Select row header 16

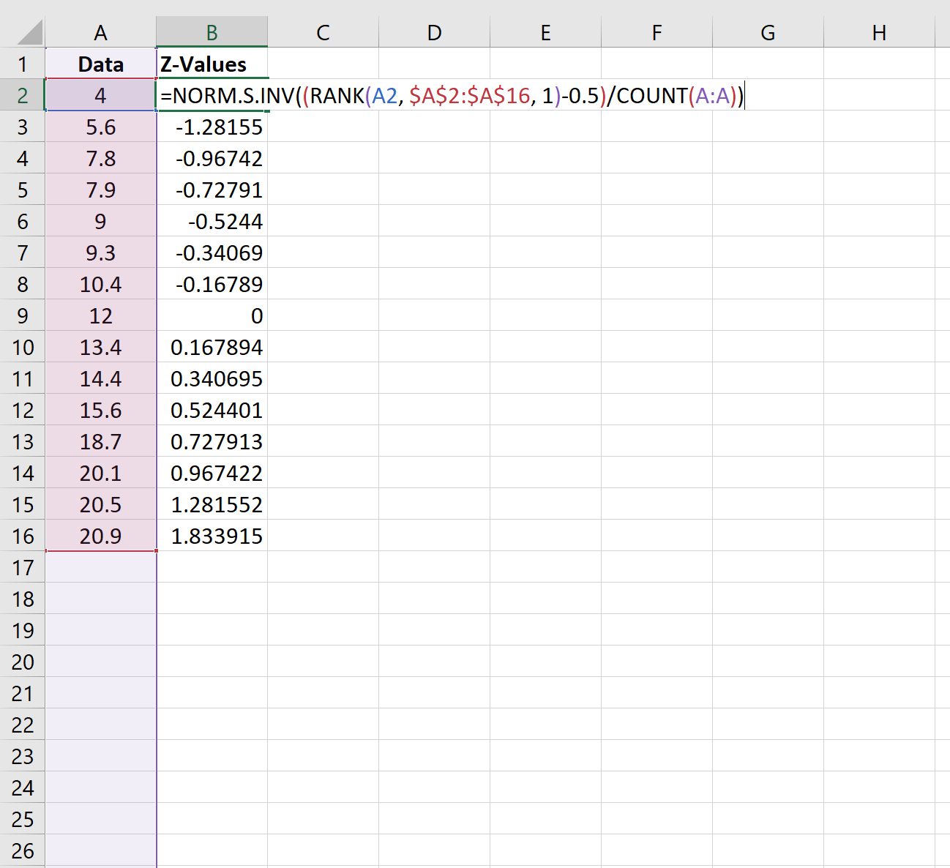[x=22, y=536]
